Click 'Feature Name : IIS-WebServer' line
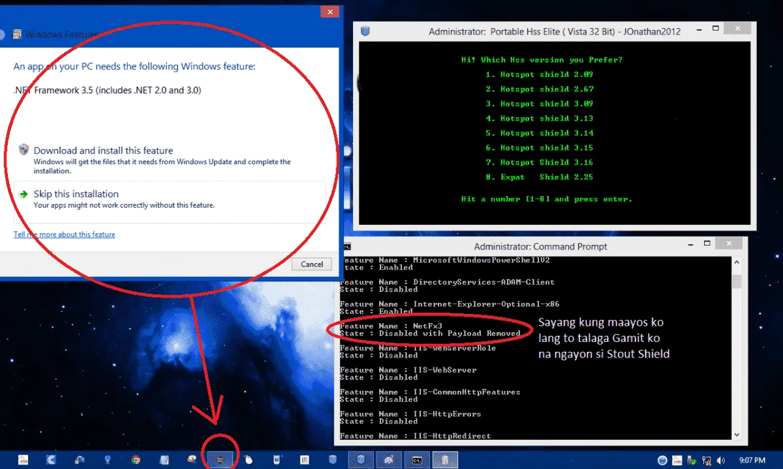The height and width of the screenshot is (469, 783). point(408,370)
